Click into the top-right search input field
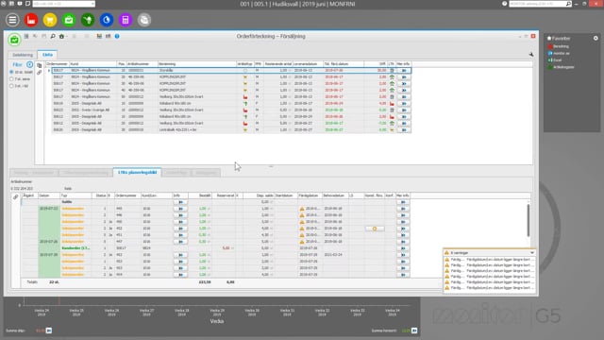This screenshot has width=604, height=340. (537, 4)
